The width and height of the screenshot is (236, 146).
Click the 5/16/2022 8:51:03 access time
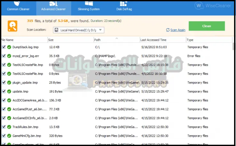pyautogui.click(x=154, y=47)
